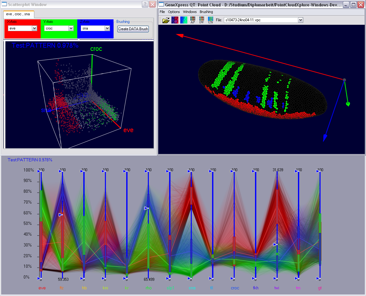Click the Scatterplot Window title icon
The height and width of the screenshot is (296, 366).
click(x=4, y=4)
